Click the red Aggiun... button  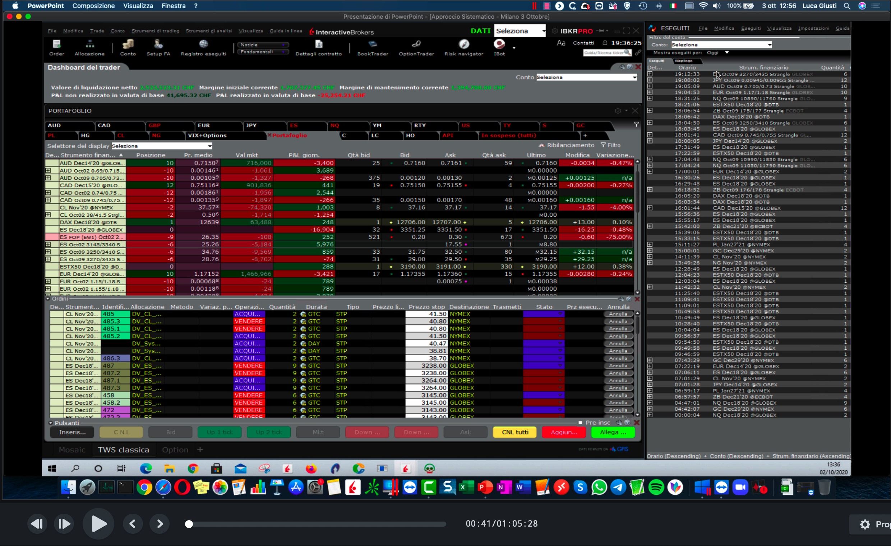564,432
